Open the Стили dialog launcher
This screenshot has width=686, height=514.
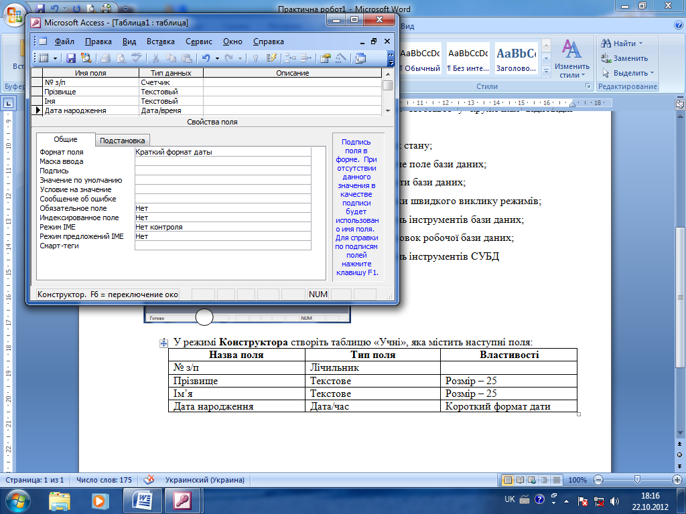pyautogui.click(x=588, y=86)
